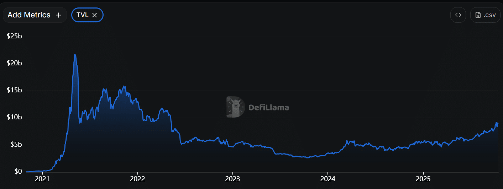Click the 2025 label on the x-axis
Screen dimensions: 503x189
[423, 178]
